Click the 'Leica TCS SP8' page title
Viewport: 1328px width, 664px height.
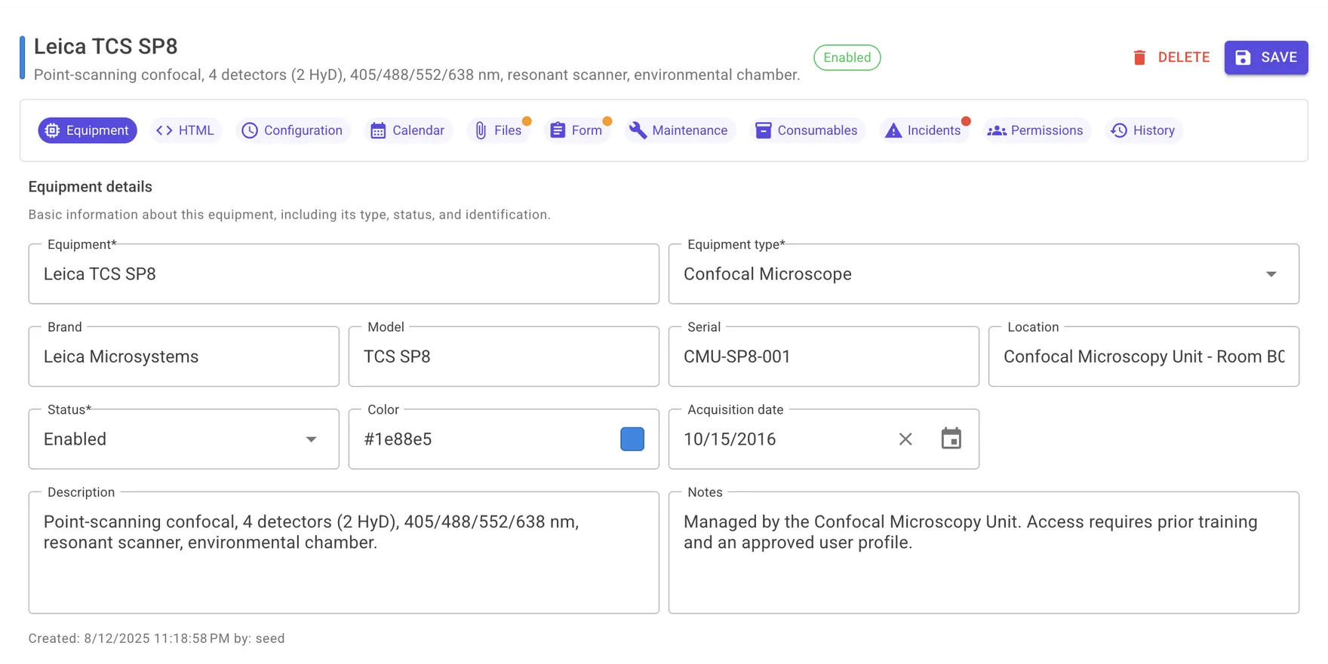click(106, 47)
